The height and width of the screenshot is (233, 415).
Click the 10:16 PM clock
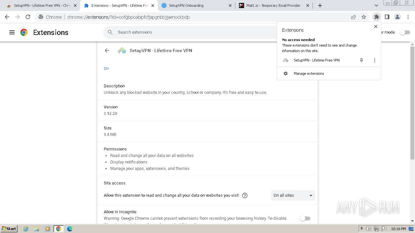coord(398,229)
